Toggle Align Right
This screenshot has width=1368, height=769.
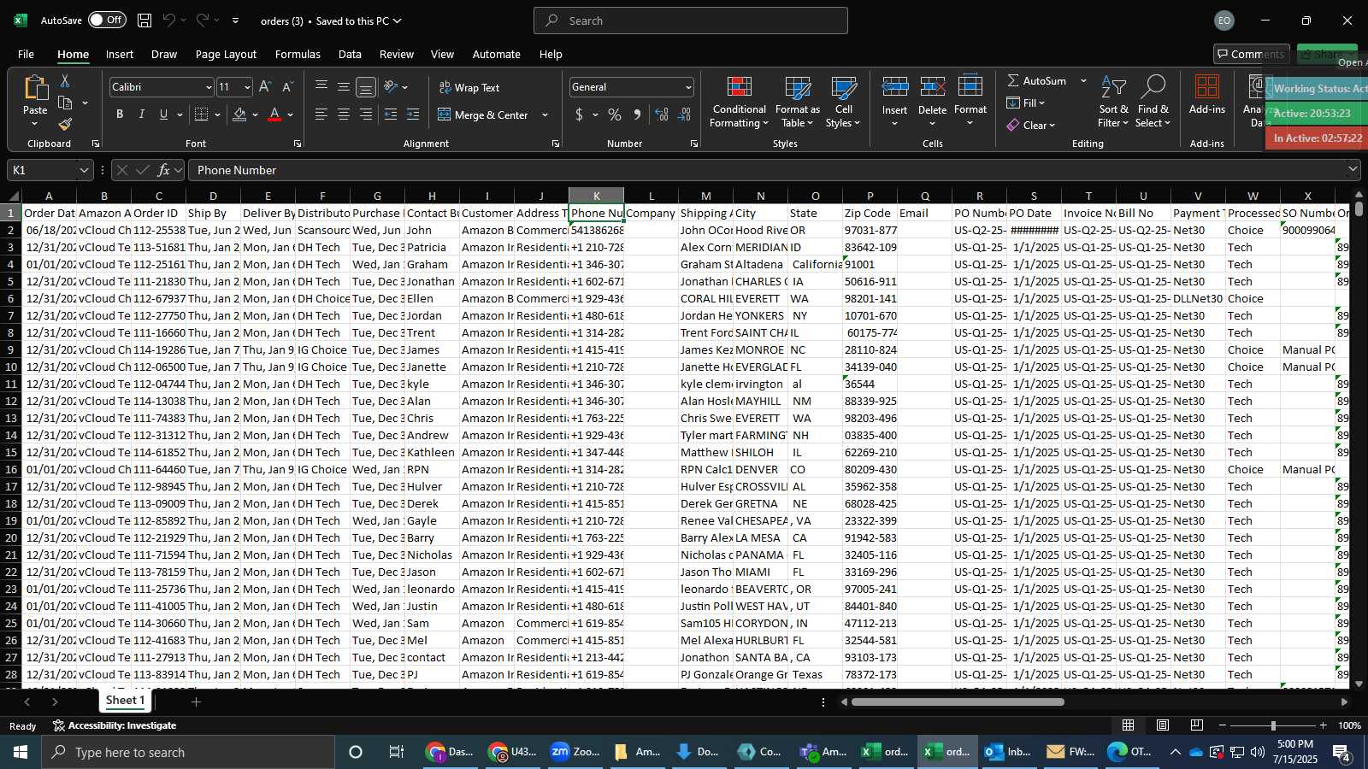366,114
